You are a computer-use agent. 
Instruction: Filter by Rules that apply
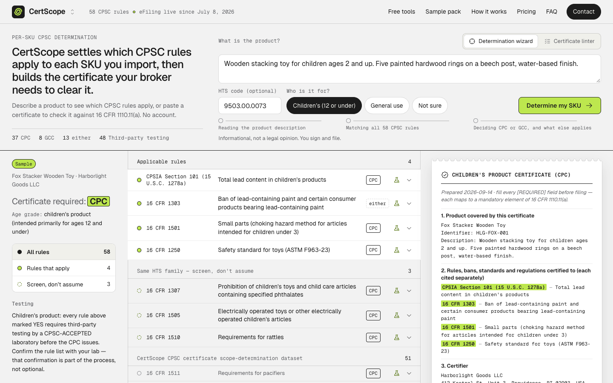click(64, 268)
